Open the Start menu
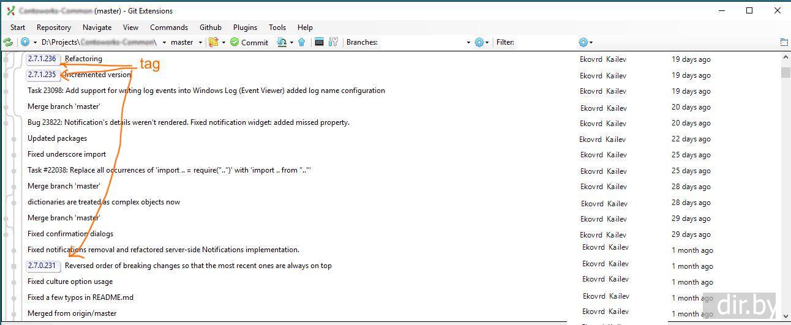Viewport: 791px width, 325px height. tap(18, 28)
